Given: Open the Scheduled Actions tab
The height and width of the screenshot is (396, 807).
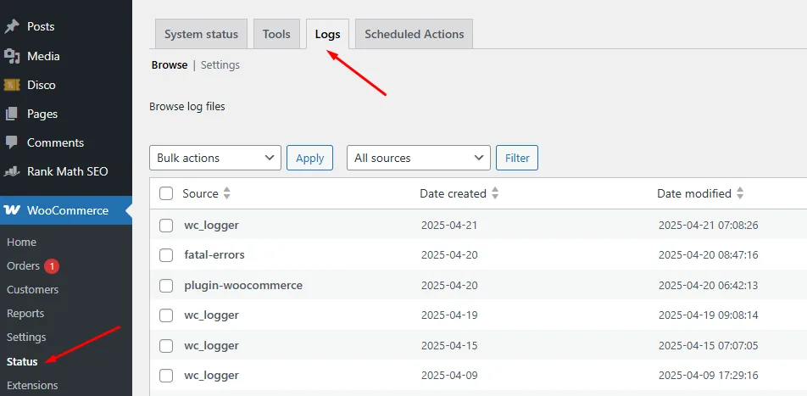Looking at the screenshot, I should (415, 35).
